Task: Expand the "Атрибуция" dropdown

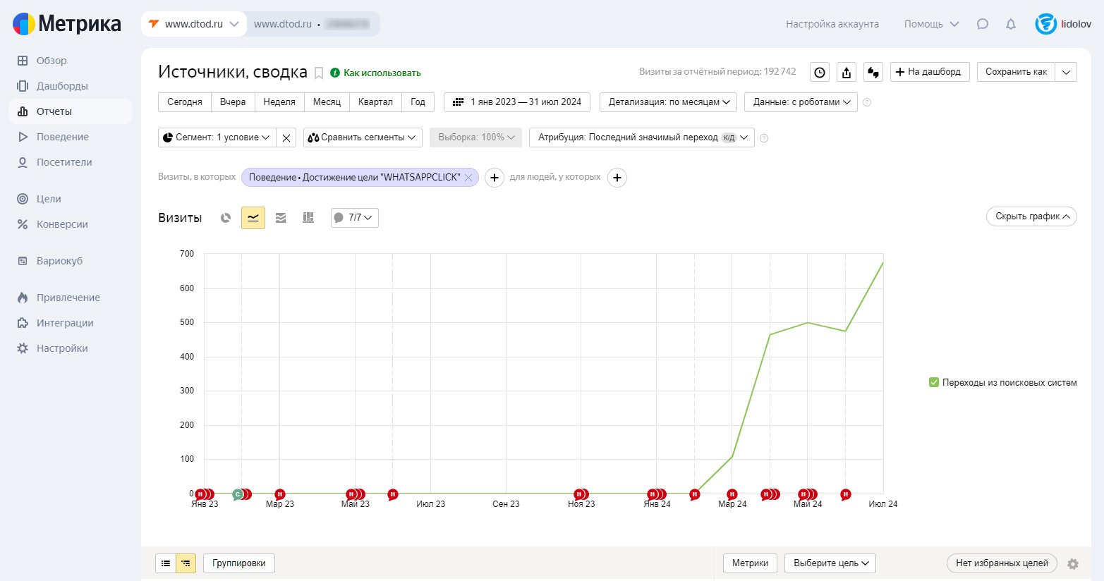Action: [641, 137]
